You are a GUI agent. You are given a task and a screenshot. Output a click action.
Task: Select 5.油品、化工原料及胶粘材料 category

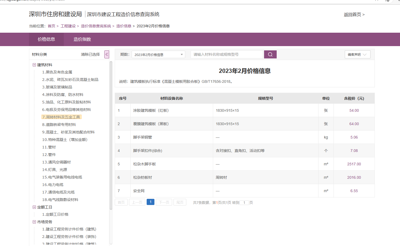[x=66, y=102]
